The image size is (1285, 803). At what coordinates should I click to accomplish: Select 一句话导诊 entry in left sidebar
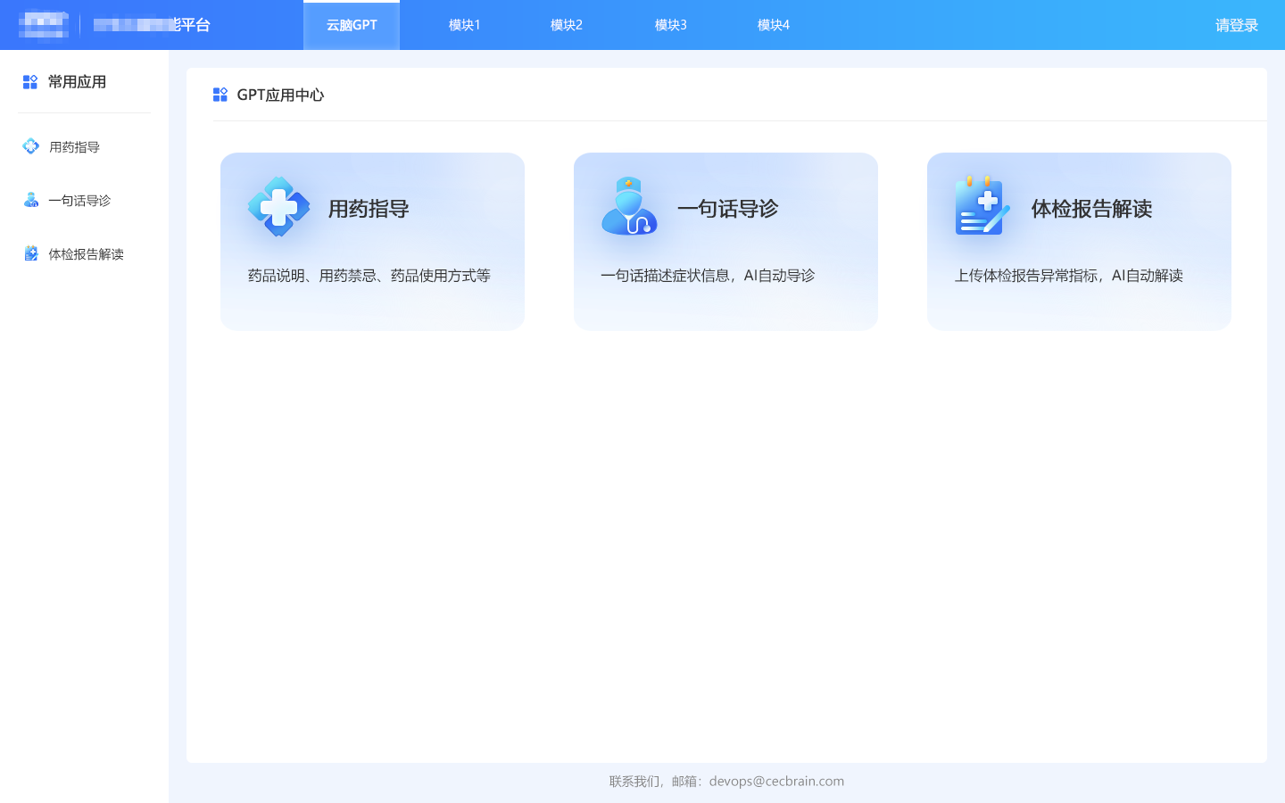point(80,200)
